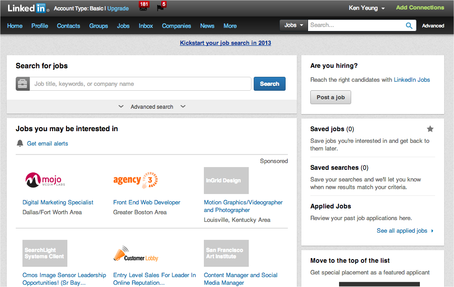Open the LinkedIn Jobs link
Viewport: 454px width, 287px height.
(412, 79)
